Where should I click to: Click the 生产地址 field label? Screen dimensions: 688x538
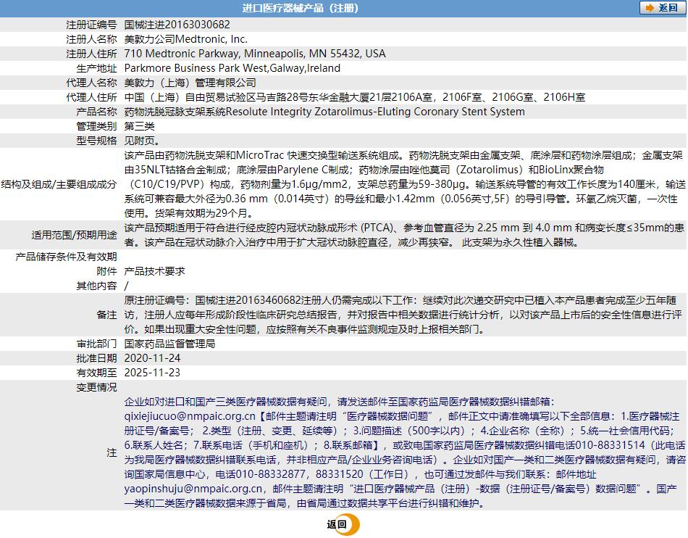(x=96, y=68)
